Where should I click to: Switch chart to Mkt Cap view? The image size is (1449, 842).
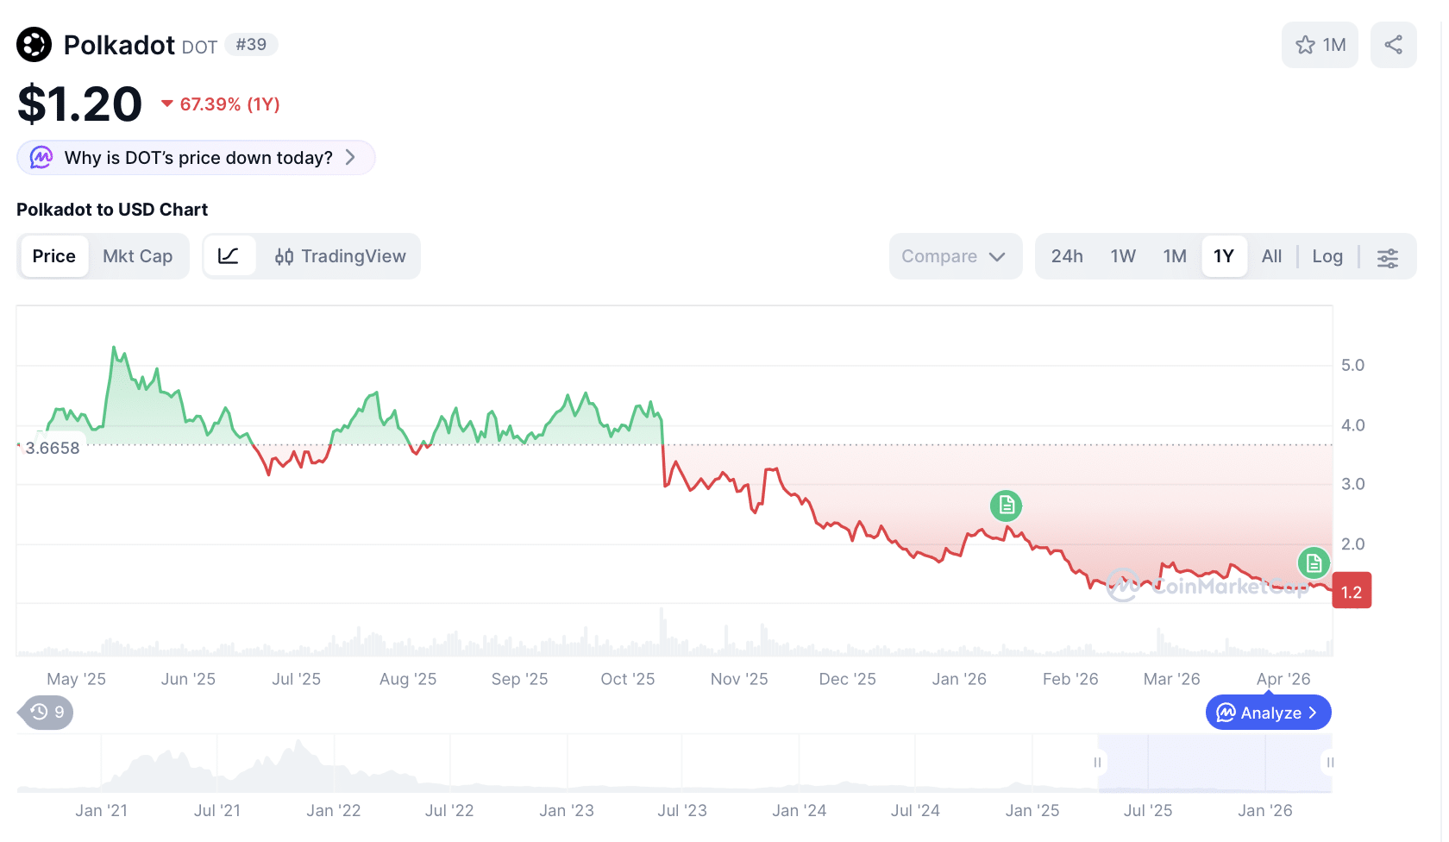138,256
